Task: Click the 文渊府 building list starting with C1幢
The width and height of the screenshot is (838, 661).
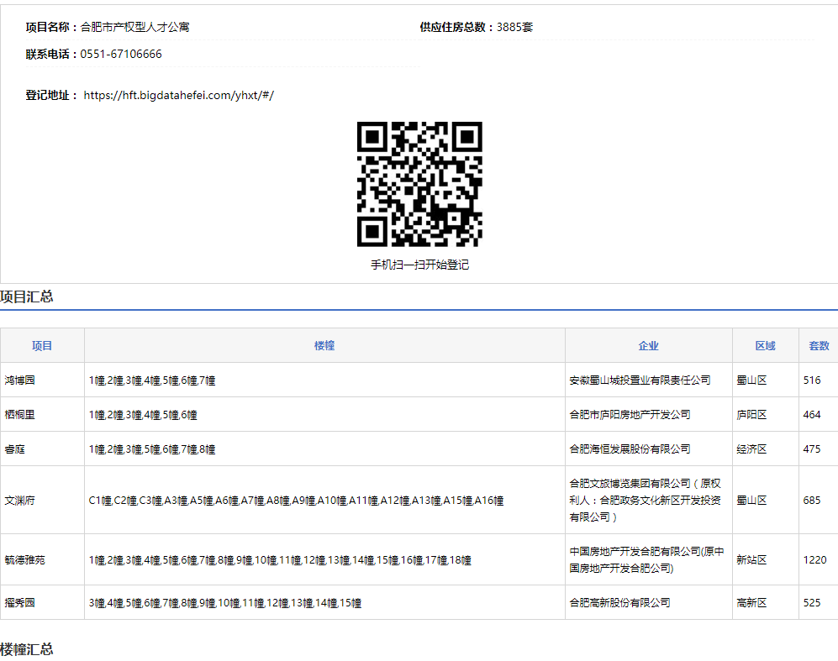Action: click(296, 501)
